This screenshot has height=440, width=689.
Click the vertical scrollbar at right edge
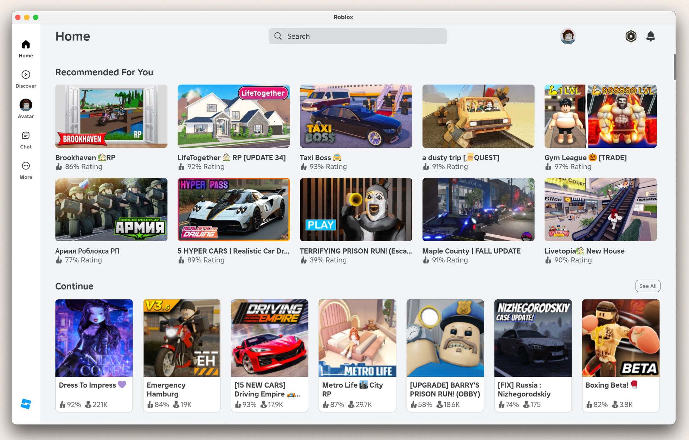click(674, 67)
